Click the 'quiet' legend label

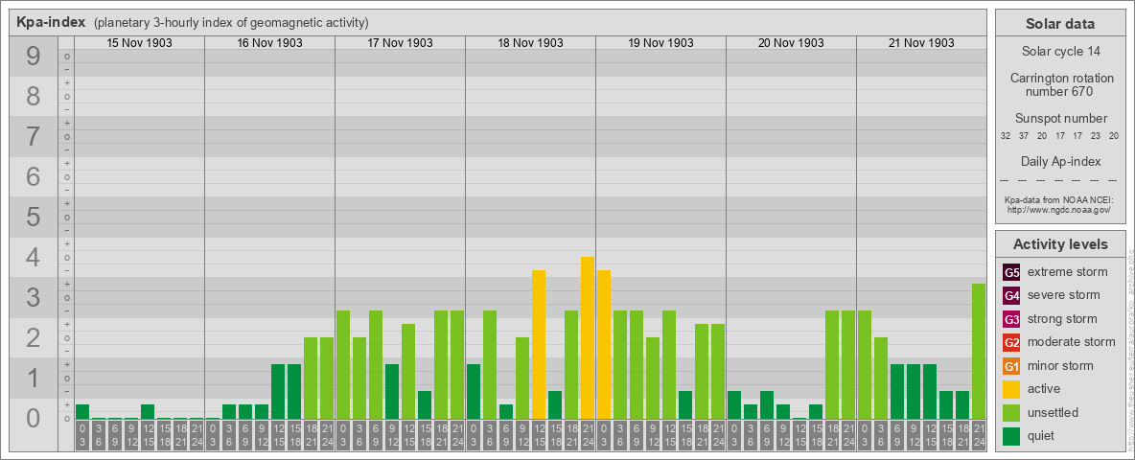(x=1042, y=435)
